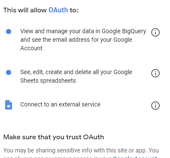
Task: Select blue bullet dot beside Sheets permission
Action: pos(9,72)
